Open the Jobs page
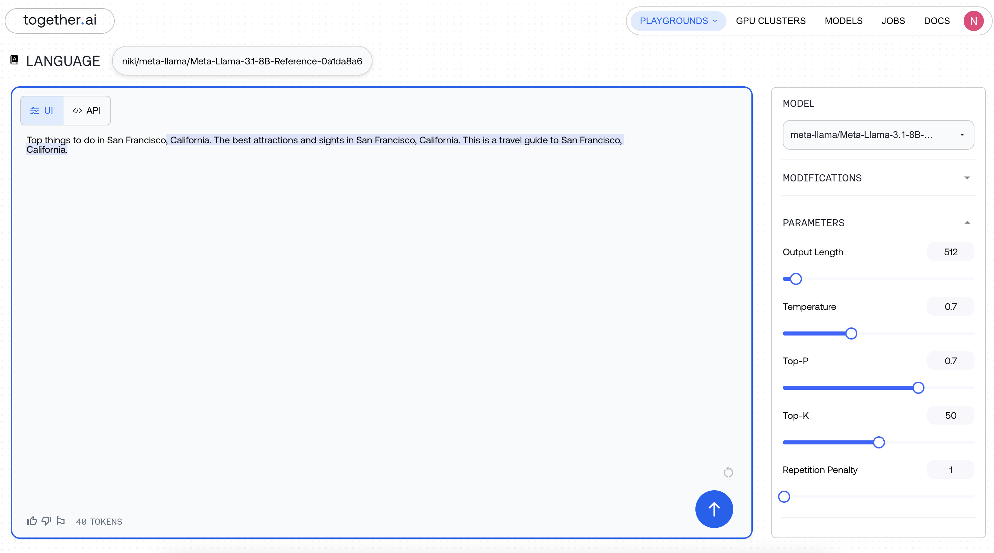Viewport: 994px width, 553px height. 893,21
